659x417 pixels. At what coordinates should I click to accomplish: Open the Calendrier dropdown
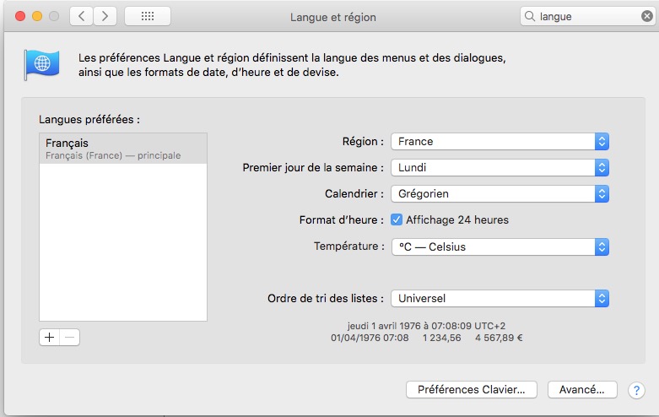(499, 193)
